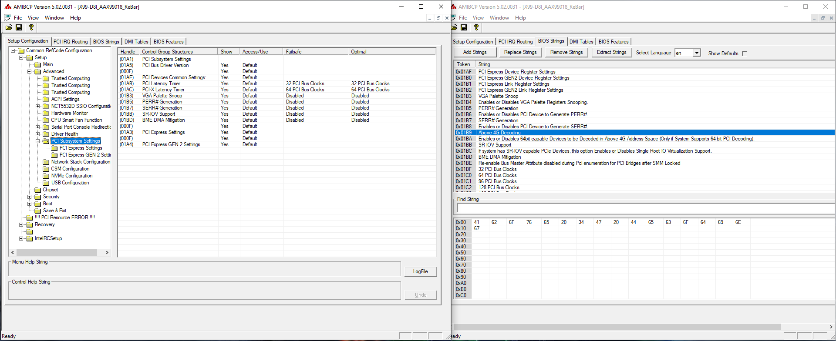Click the folder icon beside Main

pos(38,64)
